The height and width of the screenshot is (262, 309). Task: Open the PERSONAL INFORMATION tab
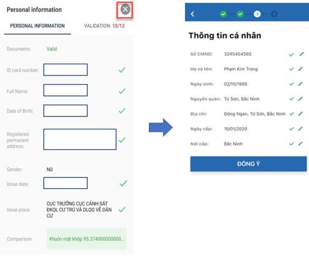pos(37,26)
